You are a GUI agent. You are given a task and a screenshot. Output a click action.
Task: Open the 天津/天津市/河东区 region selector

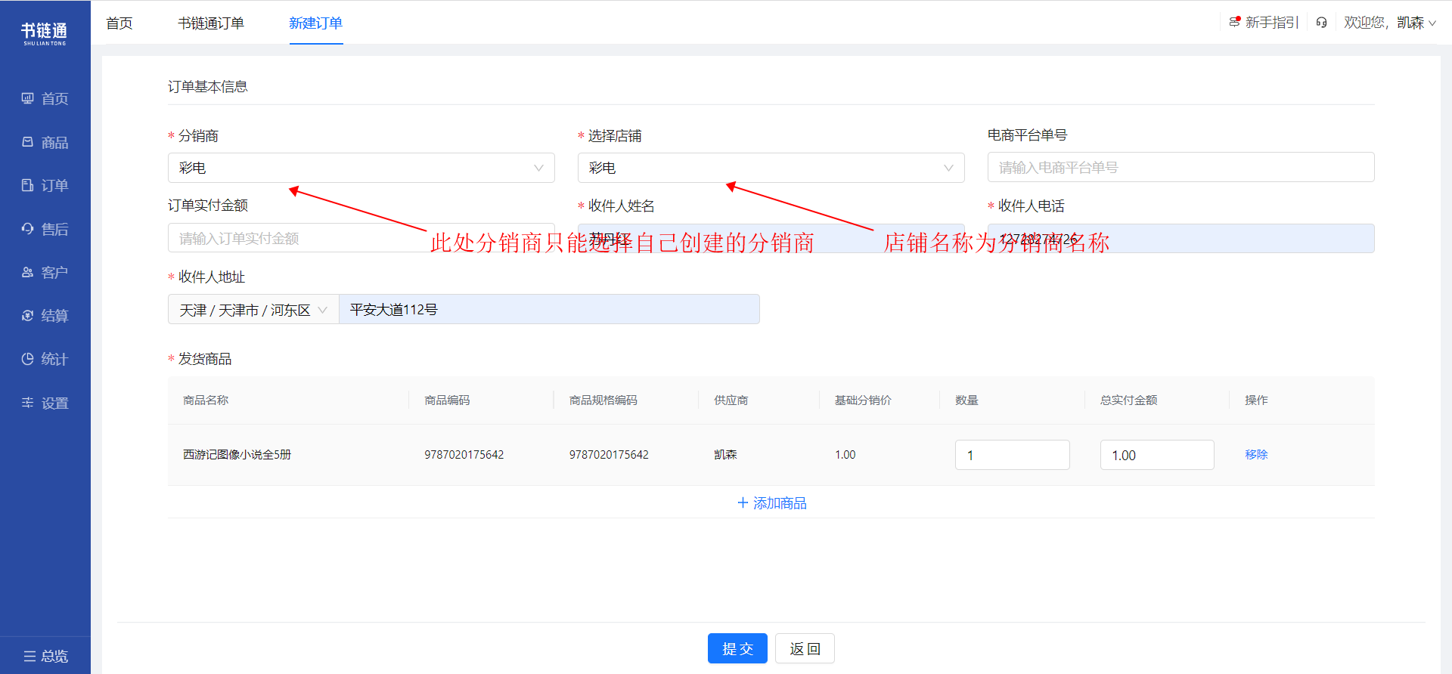(x=253, y=310)
